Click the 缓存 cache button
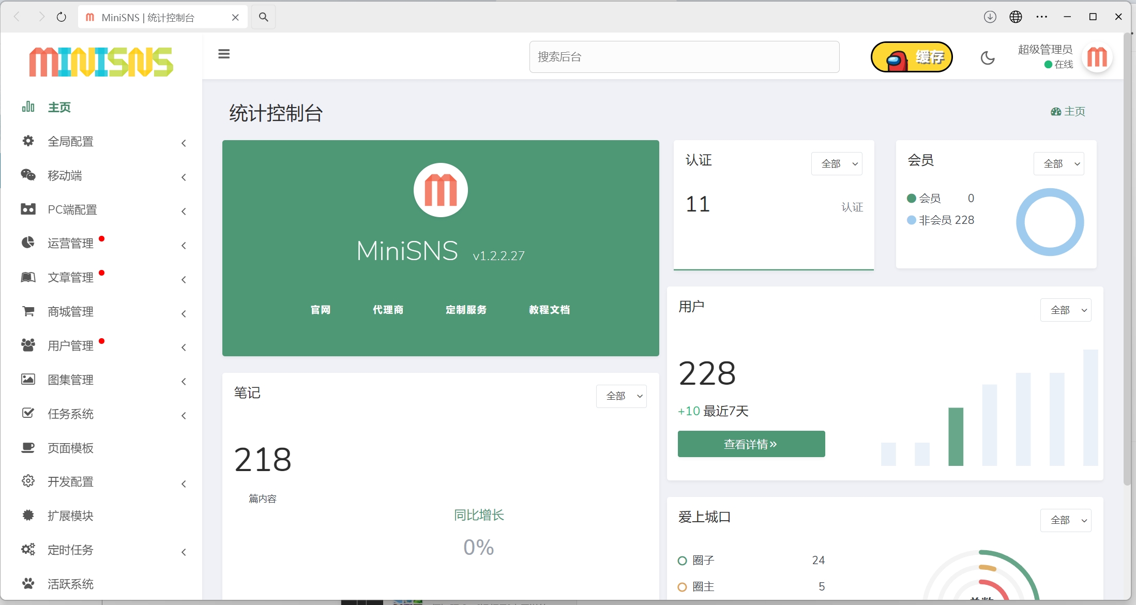Viewport: 1136px width, 605px height. pos(912,57)
